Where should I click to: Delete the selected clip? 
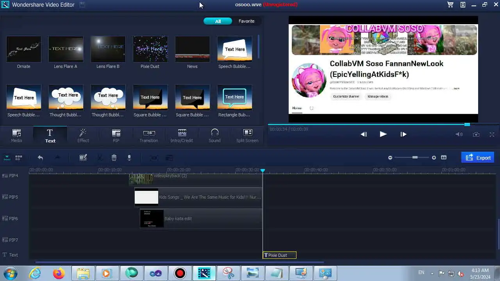tap(114, 158)
